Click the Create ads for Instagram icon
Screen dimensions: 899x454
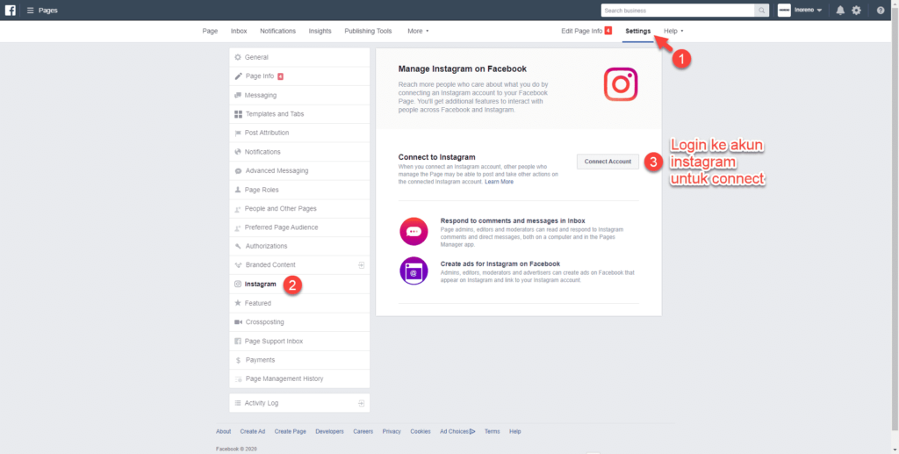point(414,271)
